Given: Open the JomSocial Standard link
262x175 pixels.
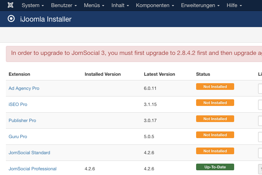Looking at the screenshot, I should pyautogui.click(x=29, y=153).
